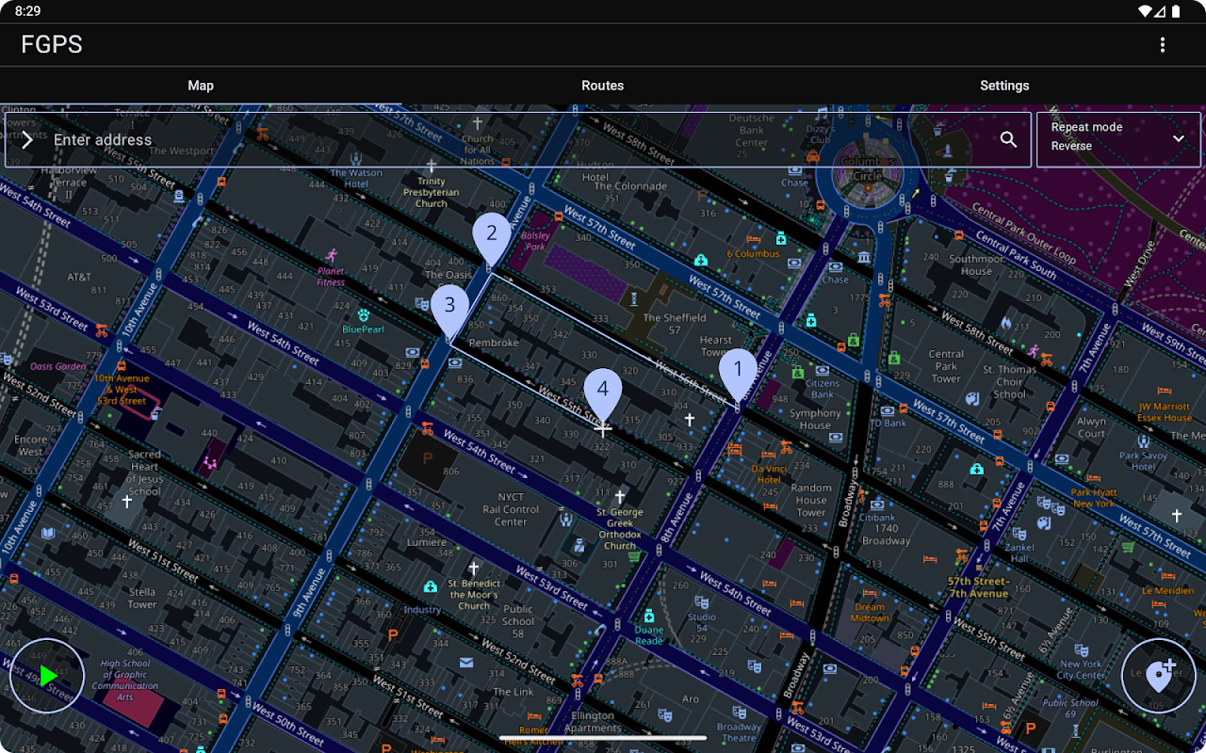Tap the St. George Greek Orthodox cross icon
The width and height of the screenshot is (1206, 753).
click(x=620, y=496)
